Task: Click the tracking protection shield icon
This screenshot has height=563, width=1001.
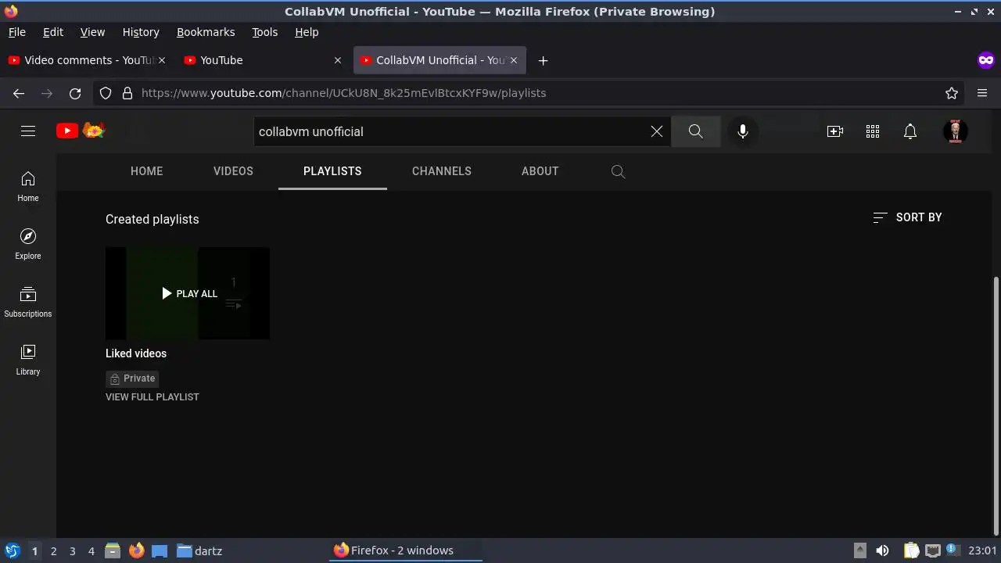Action: point(106,93)
